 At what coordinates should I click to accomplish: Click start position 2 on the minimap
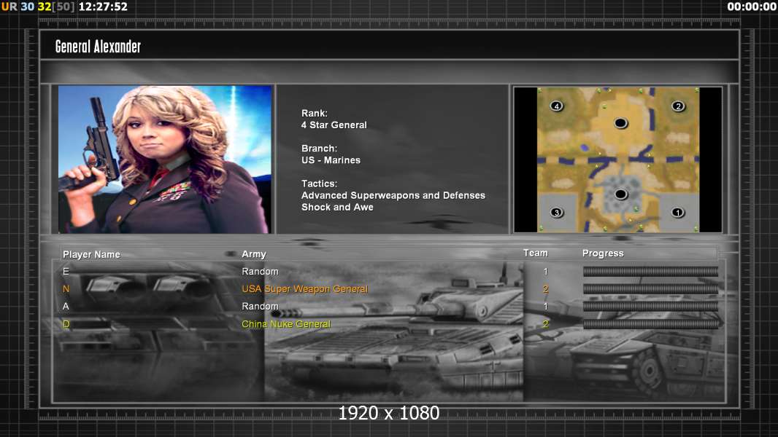pos(678,106)
